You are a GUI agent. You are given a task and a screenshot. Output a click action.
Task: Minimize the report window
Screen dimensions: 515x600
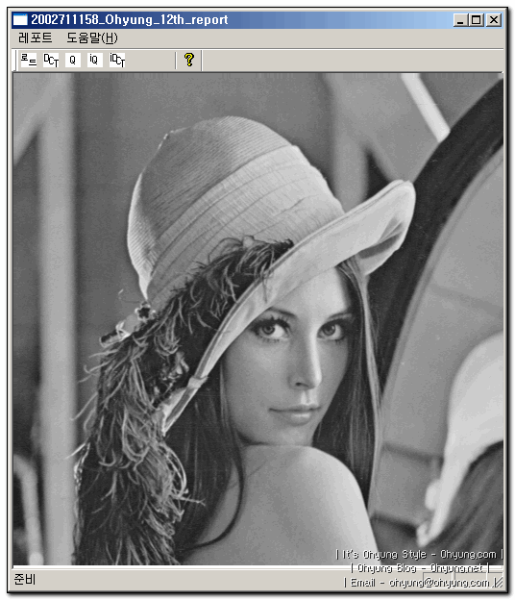(x=460, y=20)
